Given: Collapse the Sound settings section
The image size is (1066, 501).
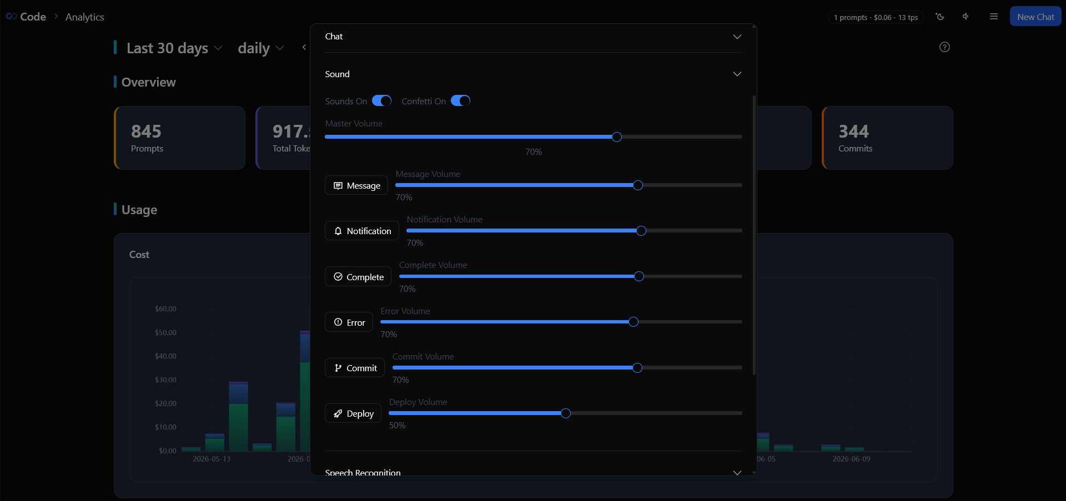Looking at the screenshot, I should tap(533, 74).
